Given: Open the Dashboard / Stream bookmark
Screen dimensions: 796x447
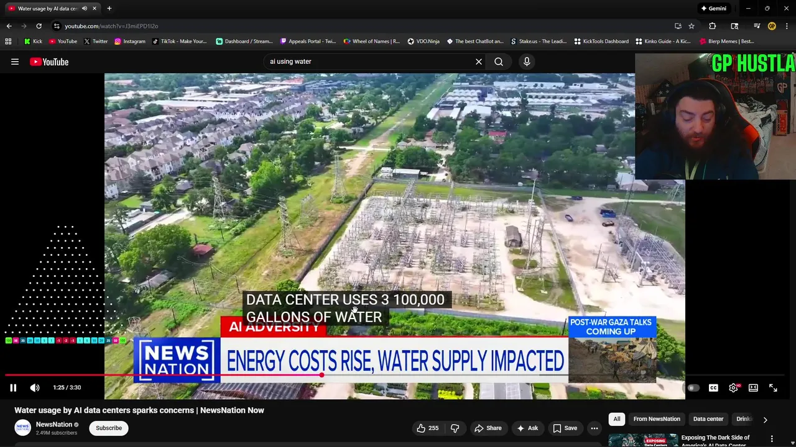Looking at the screenshot, I should pos(244,41).
